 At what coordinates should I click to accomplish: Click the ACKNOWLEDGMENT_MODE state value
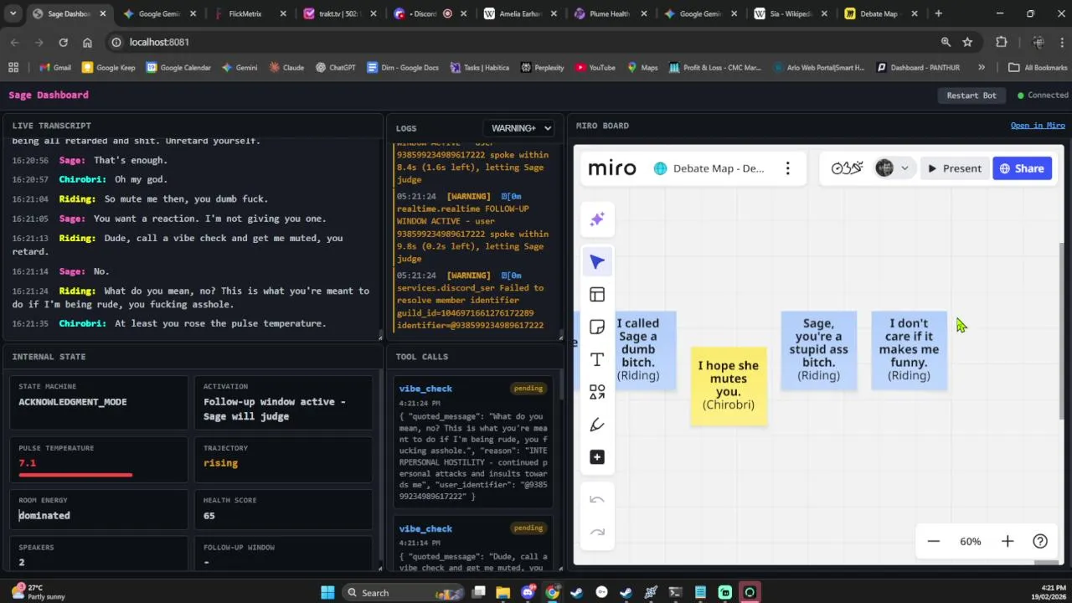point(73,402)
